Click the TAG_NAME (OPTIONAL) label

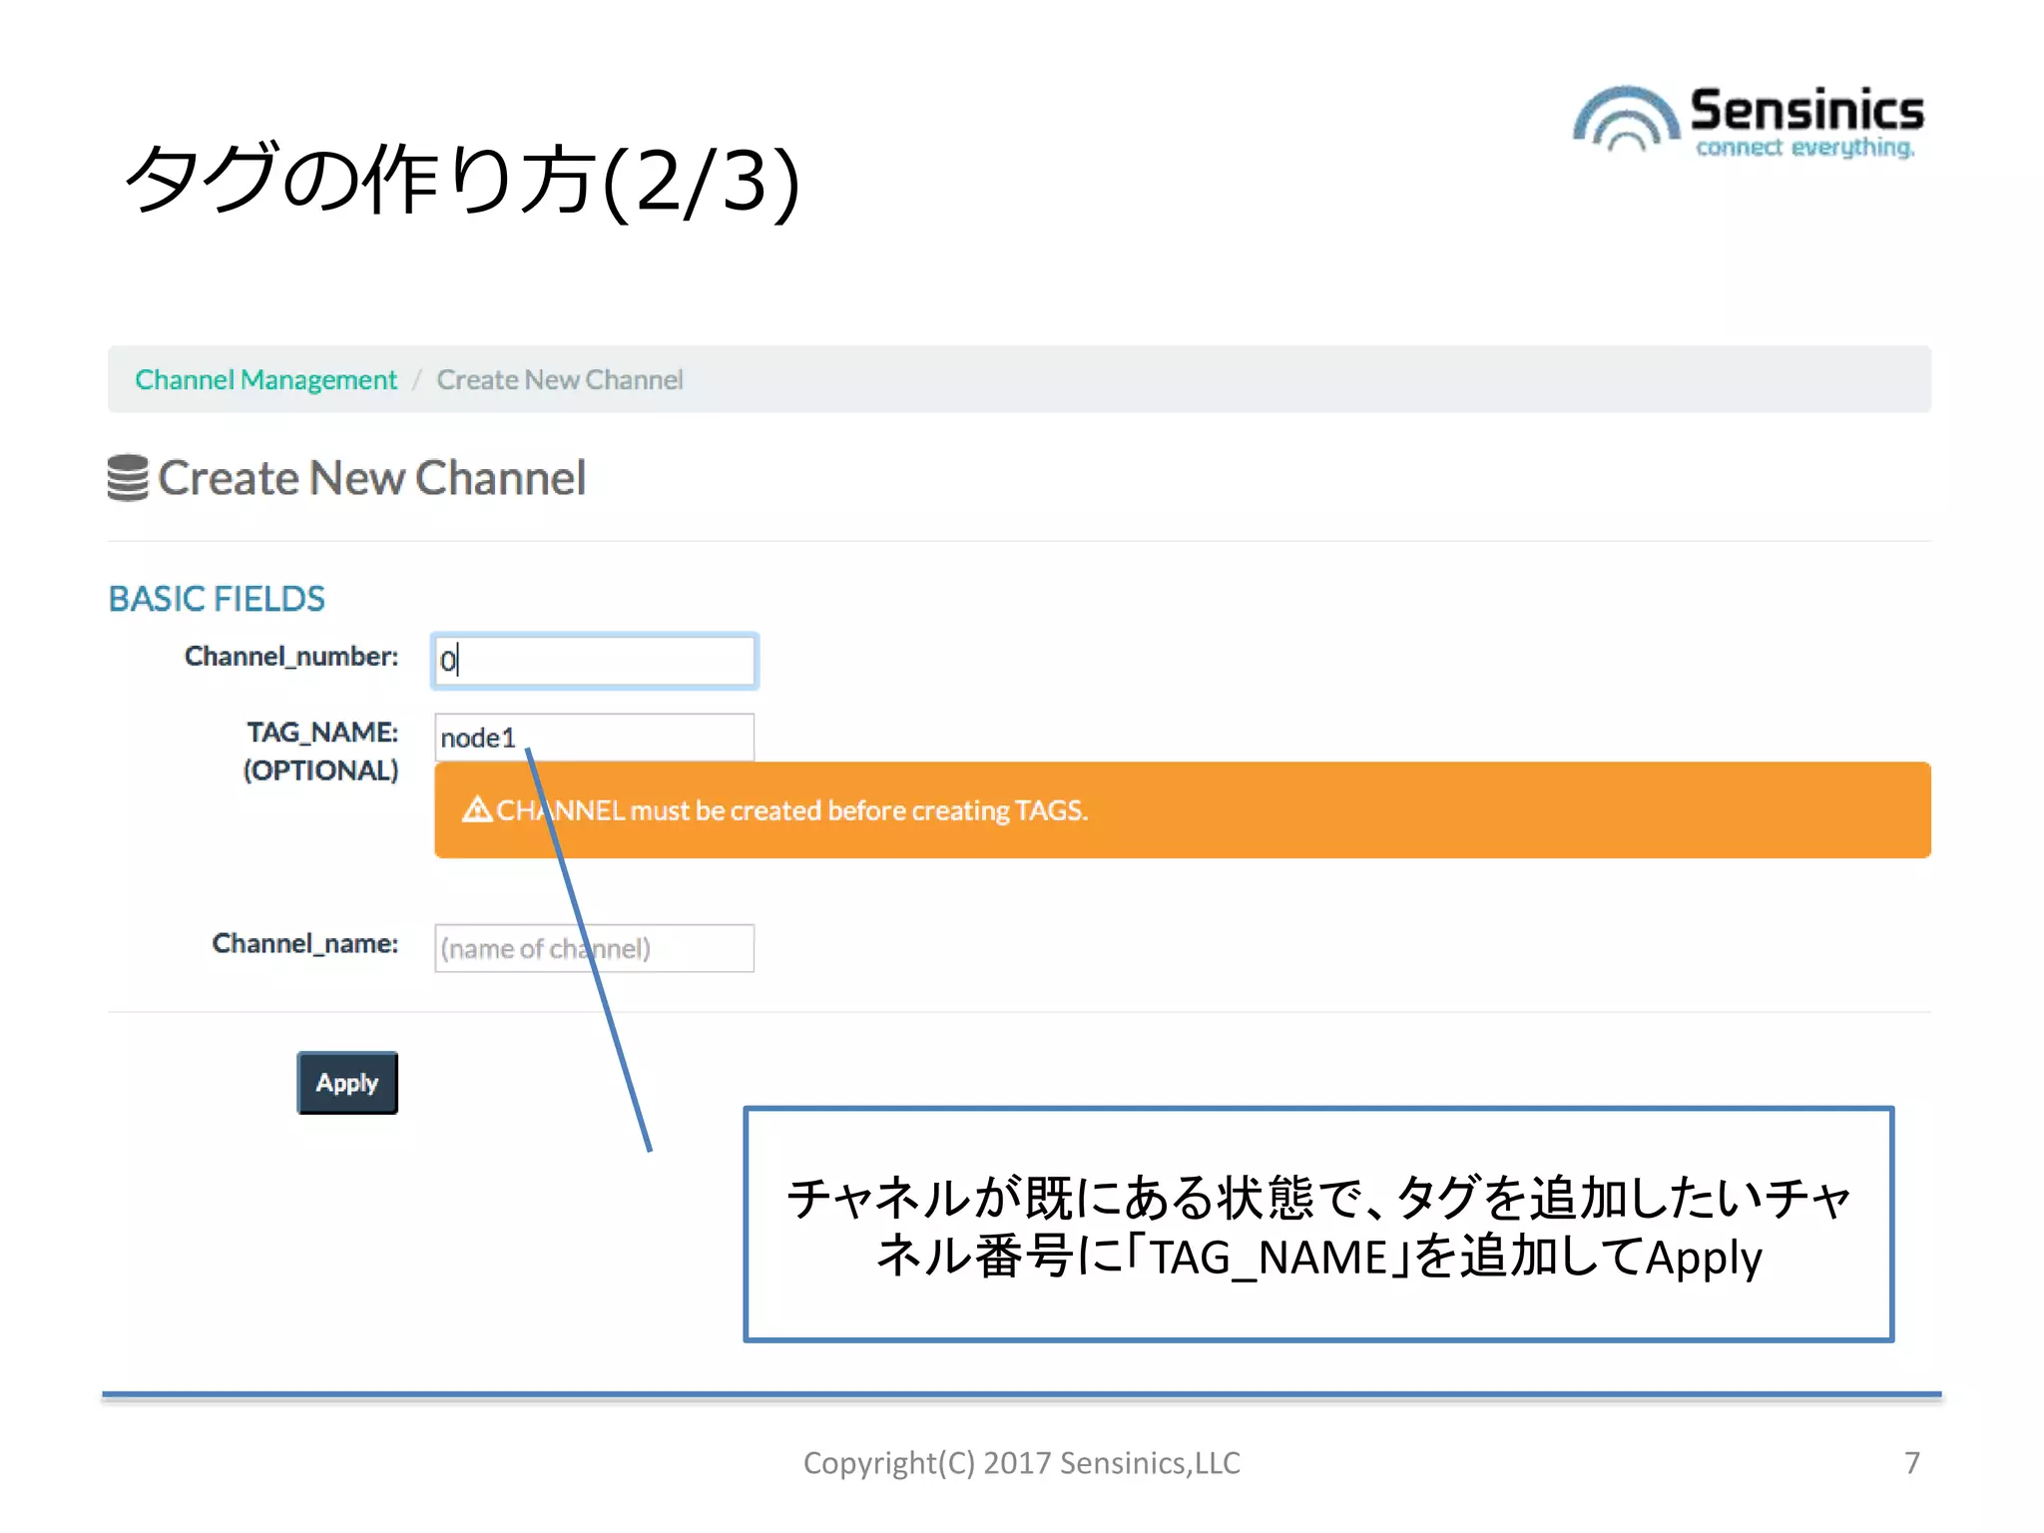pyautogui.click(x=320, y=751)
